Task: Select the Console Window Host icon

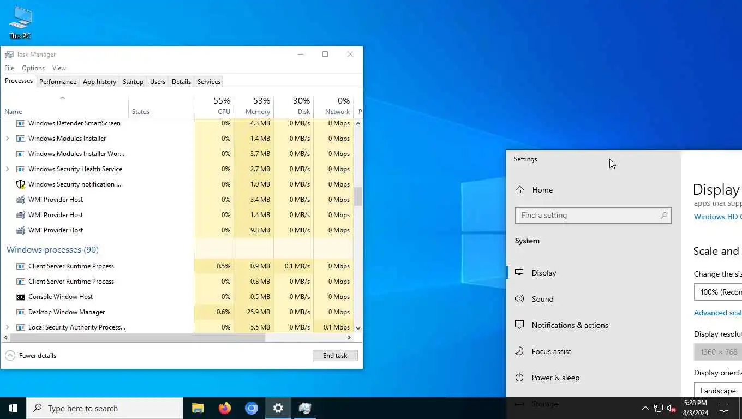Action: 21,297
